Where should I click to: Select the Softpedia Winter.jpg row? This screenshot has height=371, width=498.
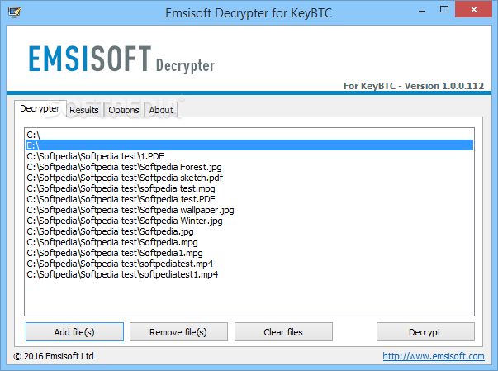pyautogui.click(x=249, y=221)
